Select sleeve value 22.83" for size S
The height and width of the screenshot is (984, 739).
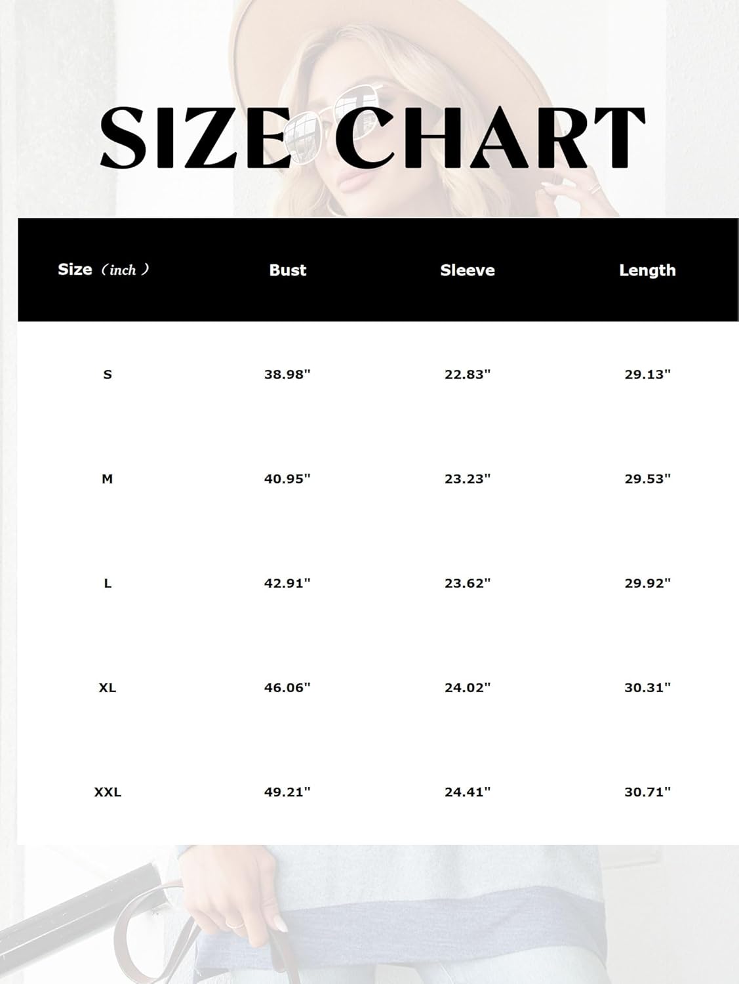[x=468, y=375]
